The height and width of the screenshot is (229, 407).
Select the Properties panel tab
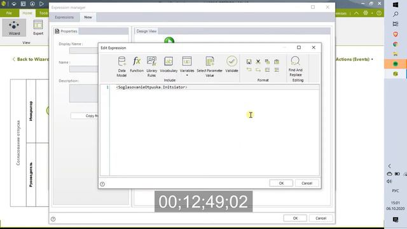coord(66,31)
